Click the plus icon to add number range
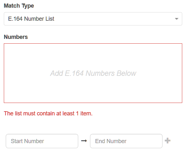Viewport: 187px width, 153px height. coord(168,141)
